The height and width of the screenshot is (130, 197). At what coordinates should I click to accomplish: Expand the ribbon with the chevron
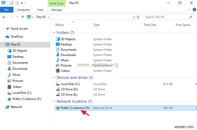[x=189, y=9]
